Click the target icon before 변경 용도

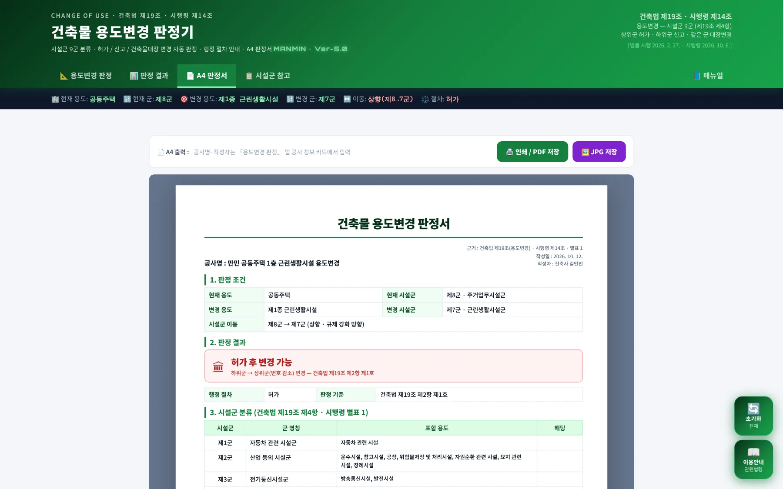click(x=184, y=99)
